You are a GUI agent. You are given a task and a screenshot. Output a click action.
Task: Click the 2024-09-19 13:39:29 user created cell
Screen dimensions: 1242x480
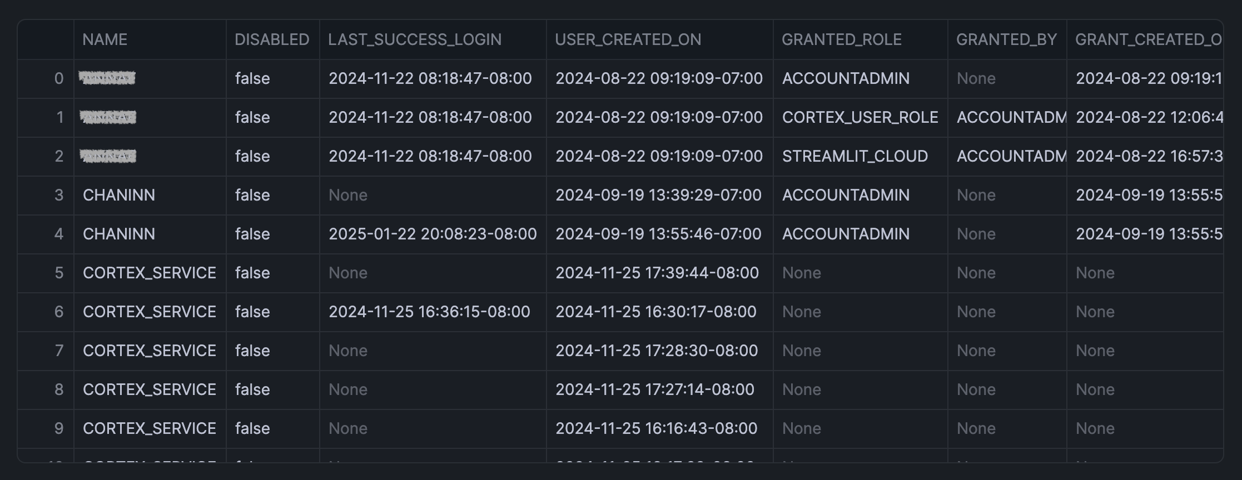point(658,195)
